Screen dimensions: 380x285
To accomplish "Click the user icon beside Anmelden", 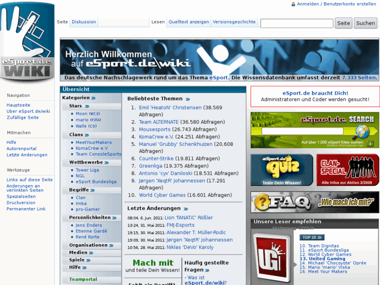I will pyautogui.click(x=293, y=4).
